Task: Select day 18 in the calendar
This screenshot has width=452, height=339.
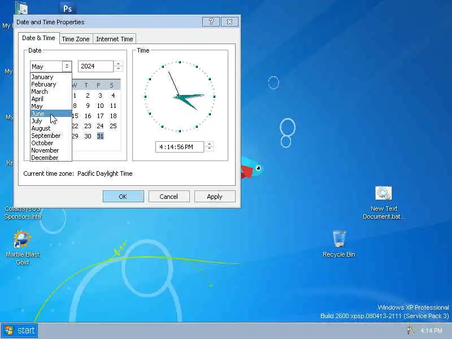Action: pos(113,116)
